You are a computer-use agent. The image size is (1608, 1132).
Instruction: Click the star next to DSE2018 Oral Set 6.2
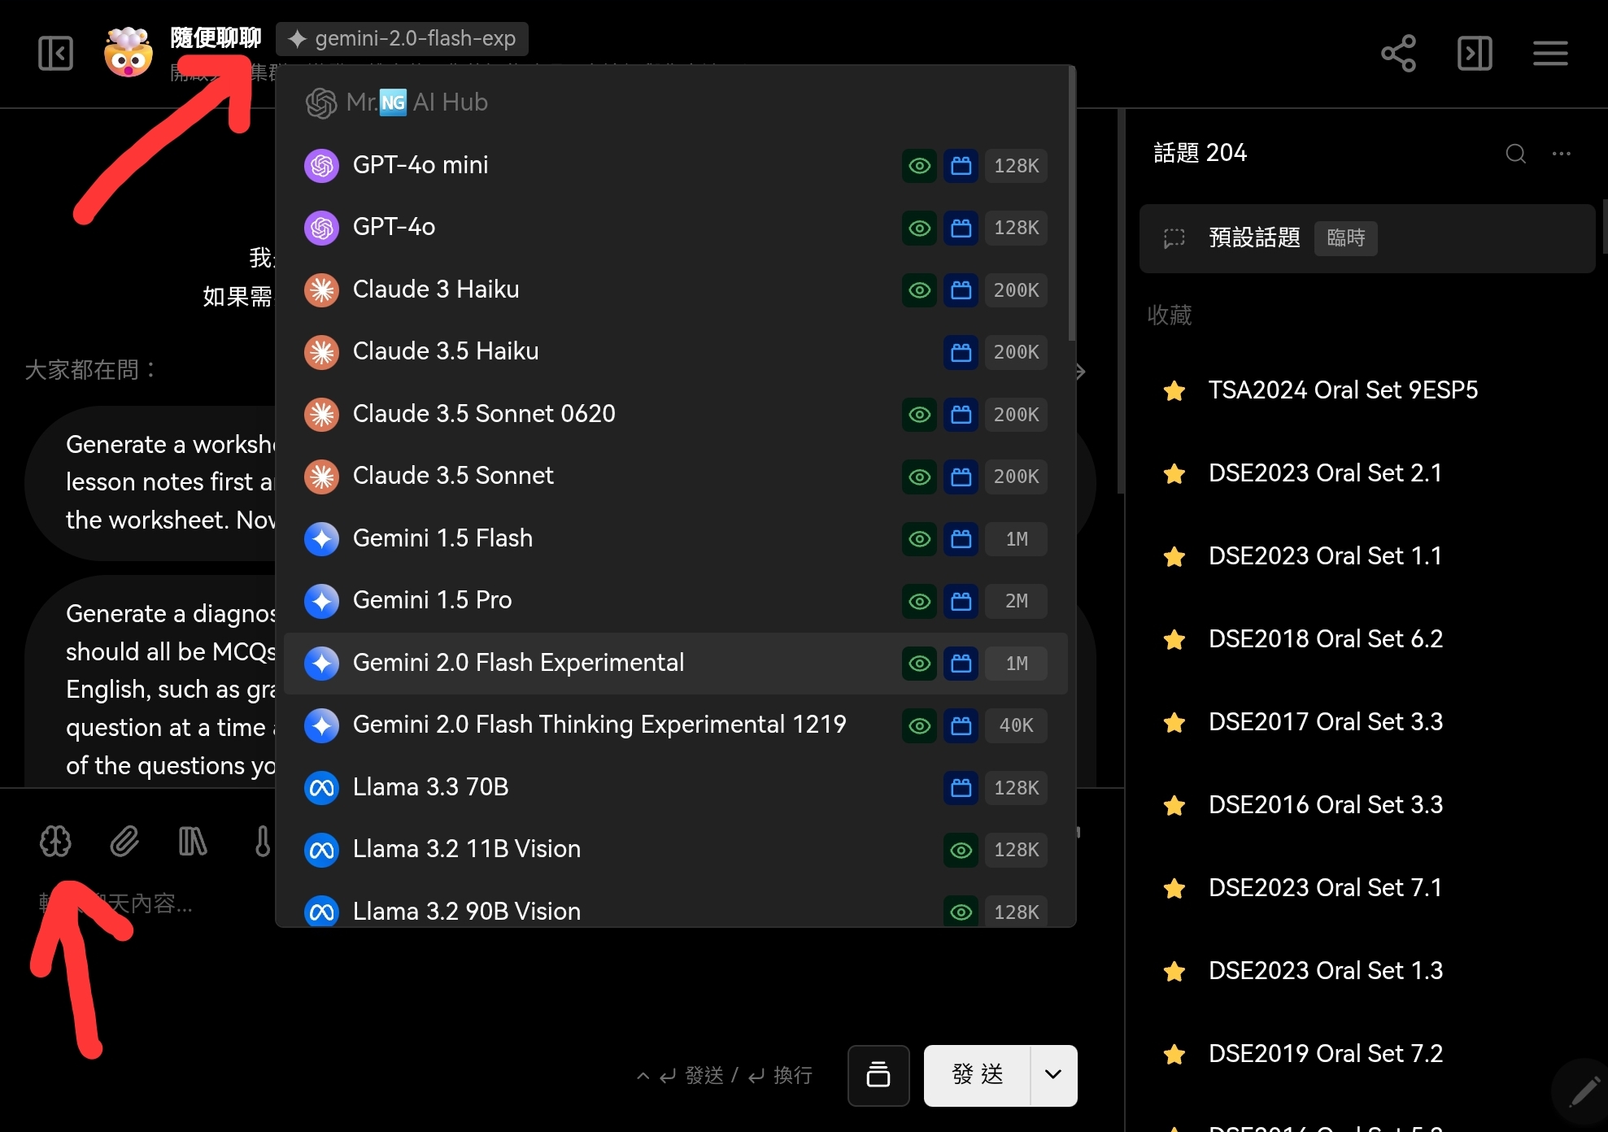coord(1174,640)
